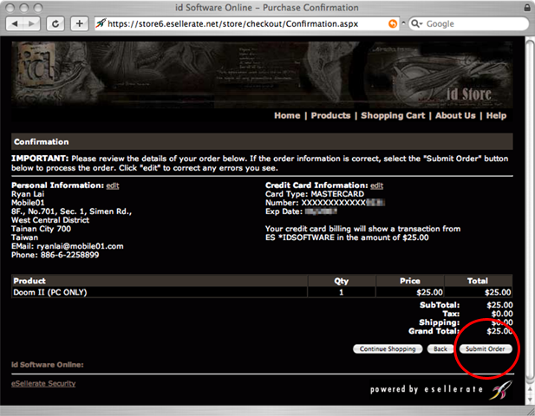
Task: Click the vertical scrollbar thumb
Action: tap(530, 210)
